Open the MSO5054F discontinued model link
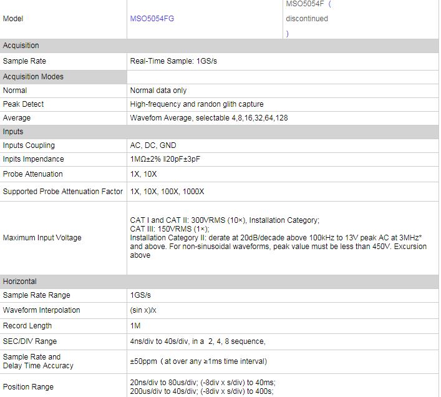This screenshot has height=397, width=441. pos(308,19)
